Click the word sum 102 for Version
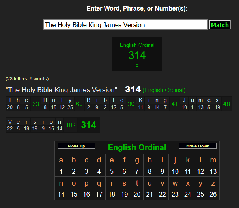The width and height of the screenshot is (239, 208). click(71, 125)
